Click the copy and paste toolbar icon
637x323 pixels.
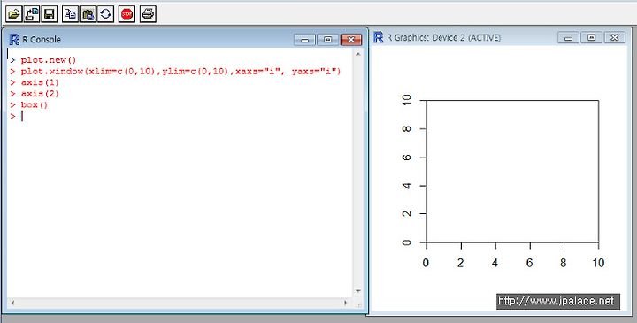pos(105,14)
